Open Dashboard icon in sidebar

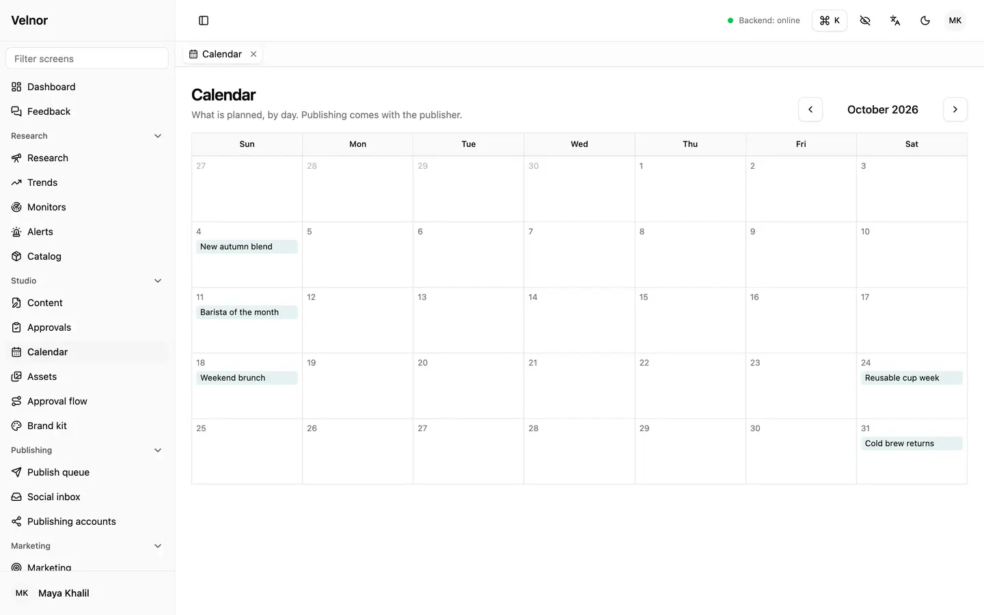coord(16,87)
